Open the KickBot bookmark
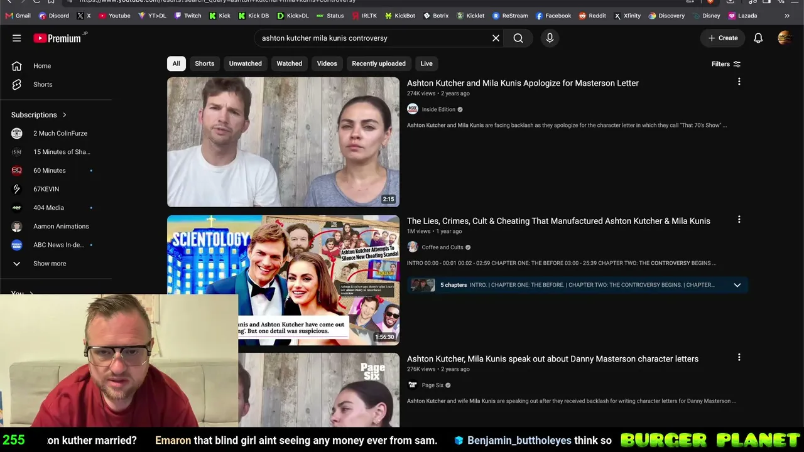 tap(399, 16)
